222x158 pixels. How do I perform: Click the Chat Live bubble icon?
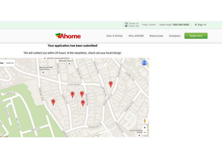pos(126,26)
